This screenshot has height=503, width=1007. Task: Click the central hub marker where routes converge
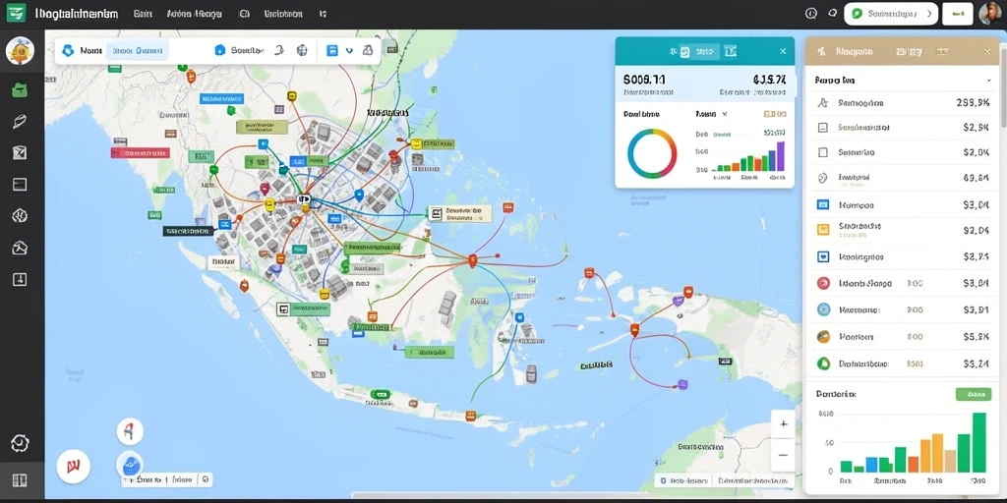tap(304, 200)
